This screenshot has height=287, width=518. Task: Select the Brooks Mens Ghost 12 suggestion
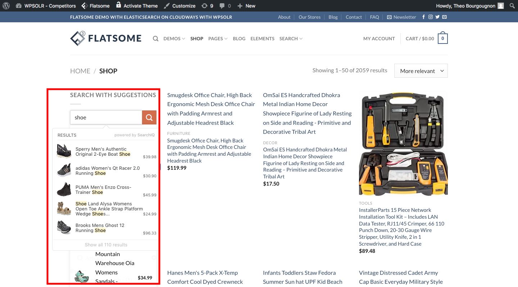(x=106, y=228)
